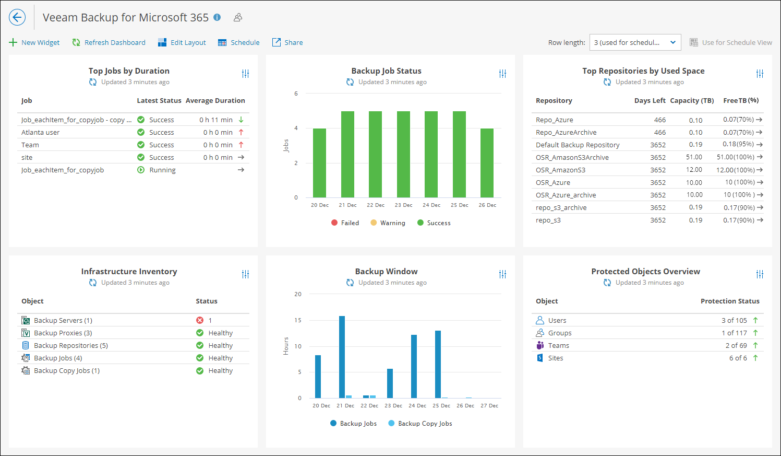Screen dimensions: 781x456
Task: Click the Groups object icon
Action: coord(540,333)
